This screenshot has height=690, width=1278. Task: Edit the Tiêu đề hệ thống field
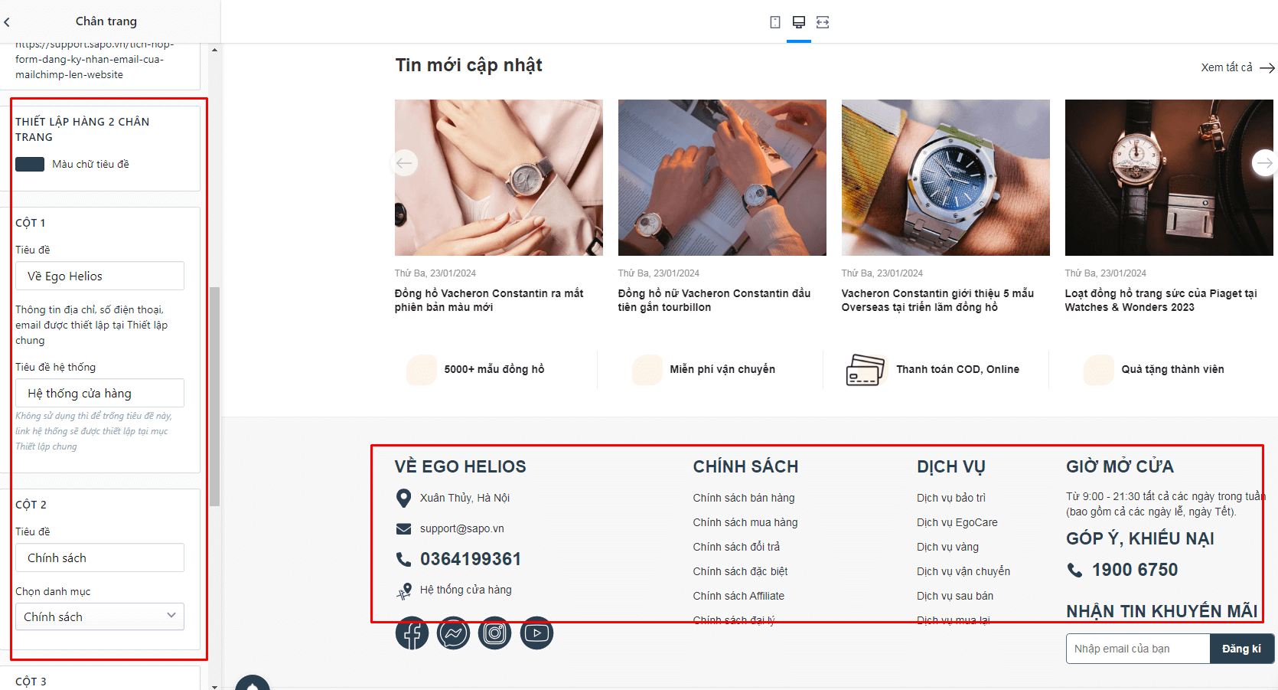(99, 393)
